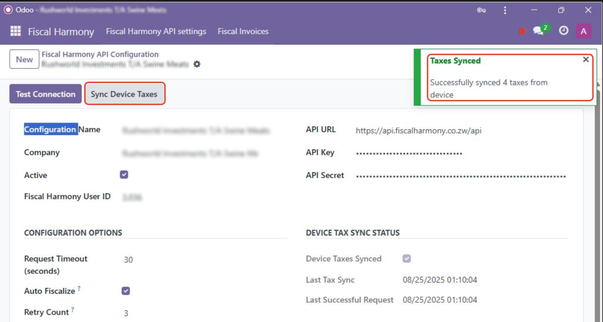Viewport: 603px width, 322px height.
Task: Click the Odoo logo in title bar
Action: pos(8,10)
